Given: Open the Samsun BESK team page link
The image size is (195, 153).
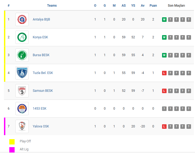Looking at the screenshot, I should coord(43,91).
